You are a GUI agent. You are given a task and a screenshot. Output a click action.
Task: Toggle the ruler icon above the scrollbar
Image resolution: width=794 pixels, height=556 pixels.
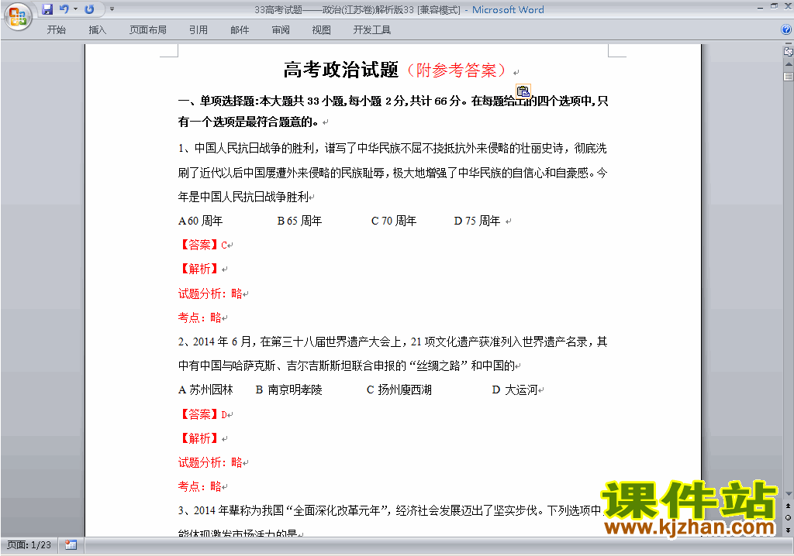click(789, 52)
